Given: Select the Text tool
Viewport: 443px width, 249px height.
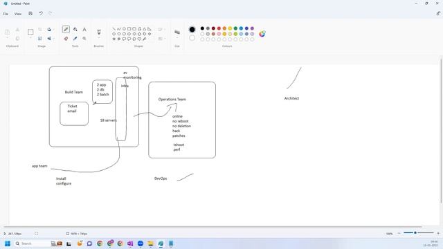Looking at the screenshot, I should (x=84, y=29).
